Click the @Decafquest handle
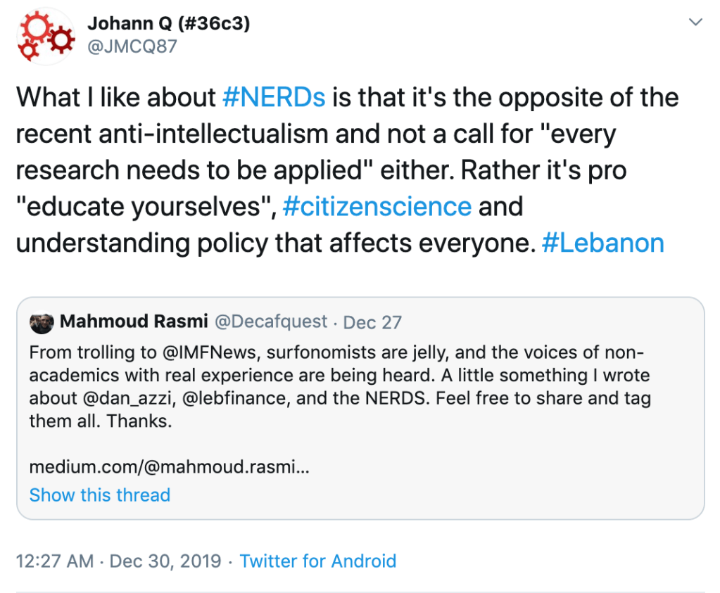Screen dimensions: 720x593 [272, 322]
